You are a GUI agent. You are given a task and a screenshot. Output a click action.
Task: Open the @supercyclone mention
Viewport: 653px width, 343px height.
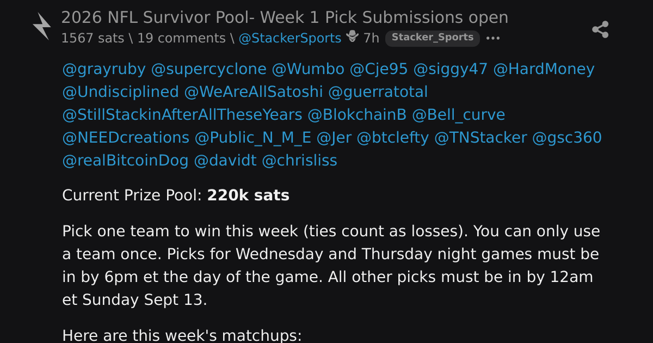[x=209, y=69]
